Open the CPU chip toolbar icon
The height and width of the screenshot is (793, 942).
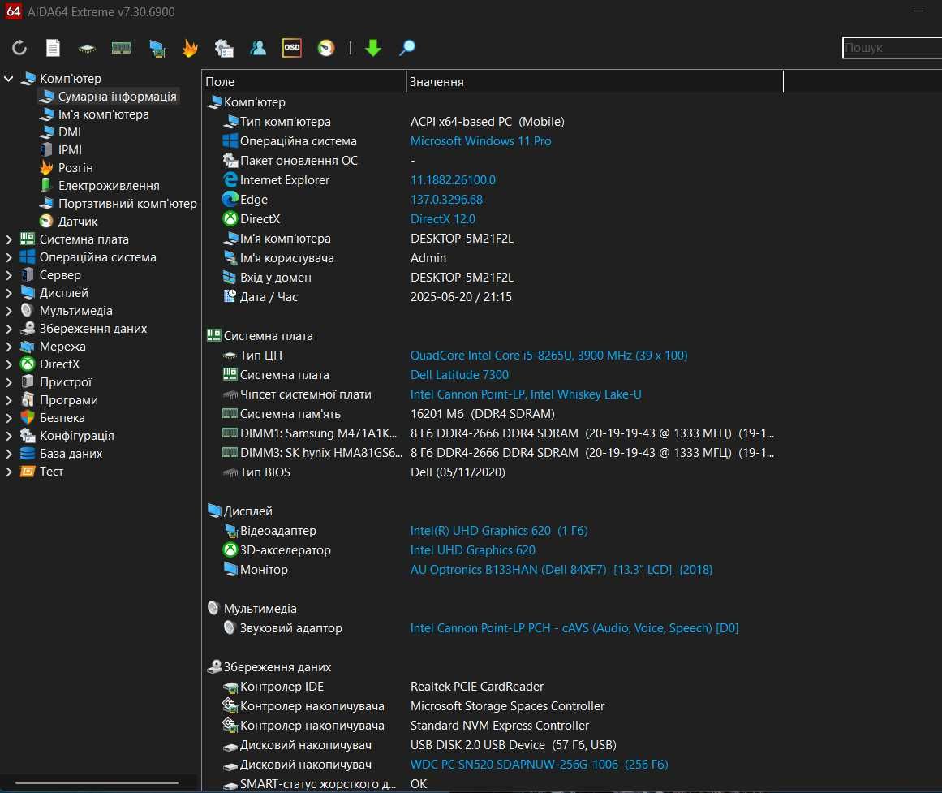pyautogui.click(x=87, y=48)
